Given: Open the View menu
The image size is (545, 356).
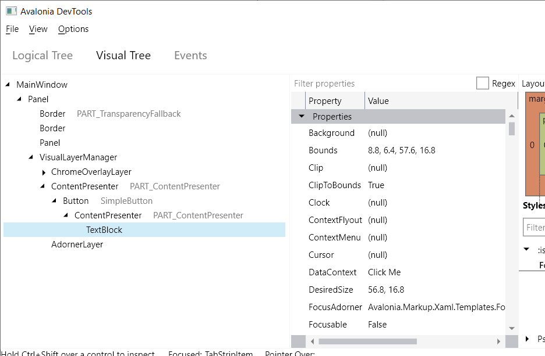Looking at the screenshot, I should (38, 29).
